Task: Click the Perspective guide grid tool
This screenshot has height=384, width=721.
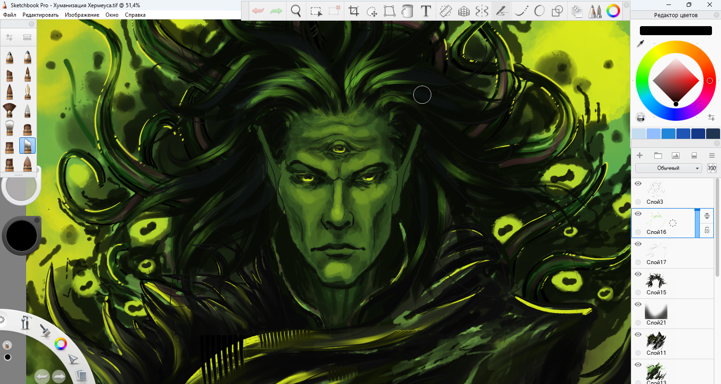Action: click(x=464, y=11)
